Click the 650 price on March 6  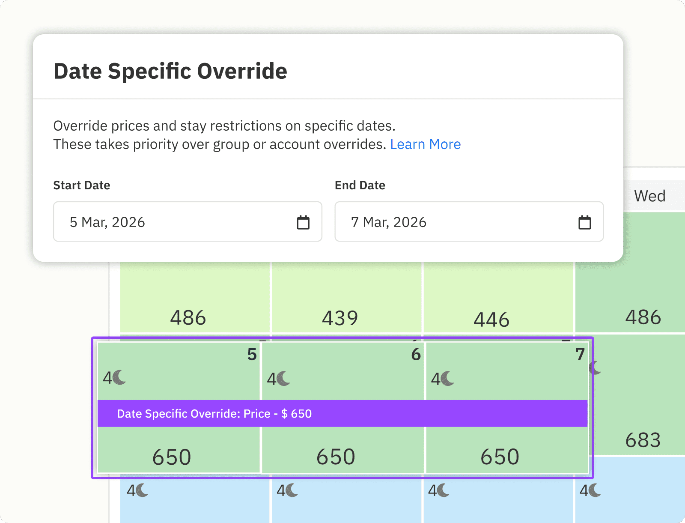336,457
